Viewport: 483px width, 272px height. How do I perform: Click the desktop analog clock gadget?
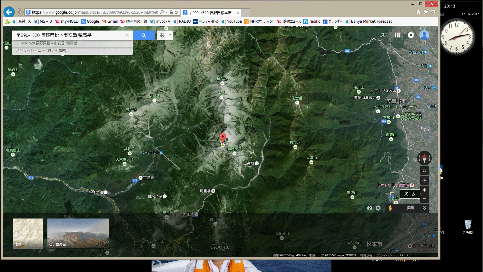pyautogui.click(x=457, y=37)
